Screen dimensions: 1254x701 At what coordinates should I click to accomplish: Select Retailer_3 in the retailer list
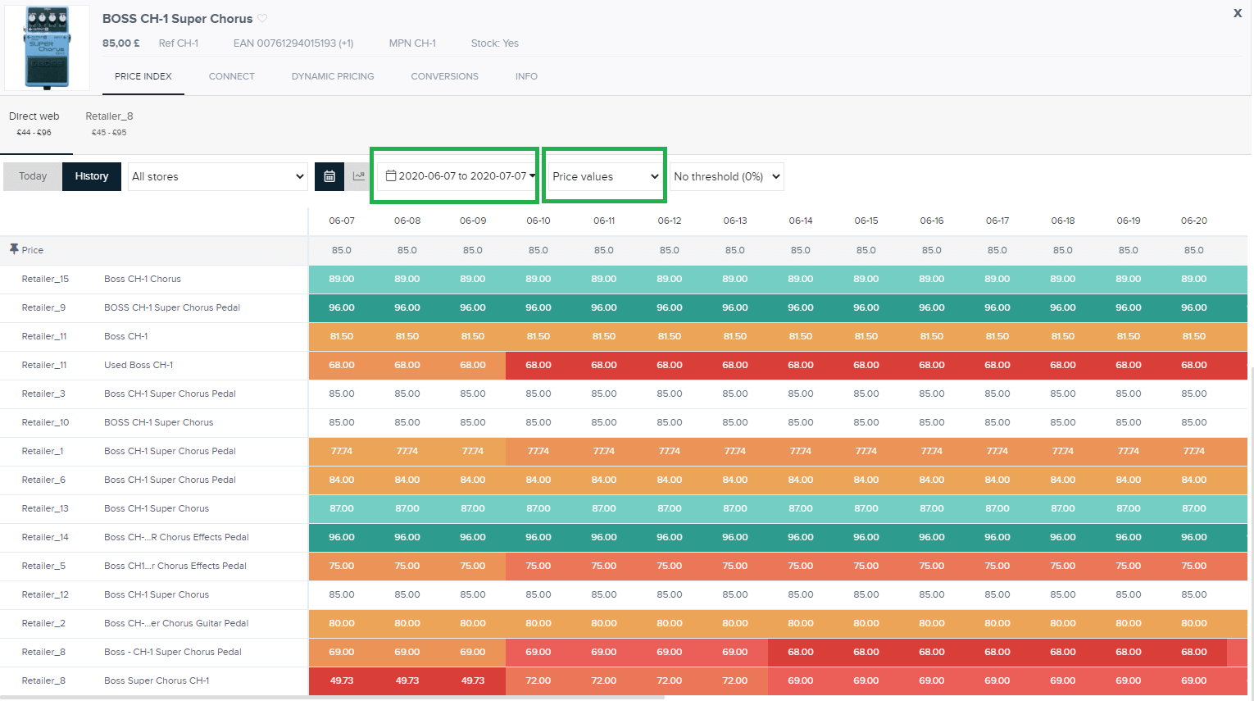click(43, 394)
